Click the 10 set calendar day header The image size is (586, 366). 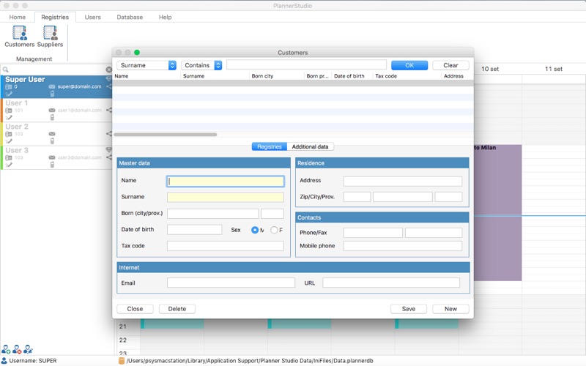490,69
